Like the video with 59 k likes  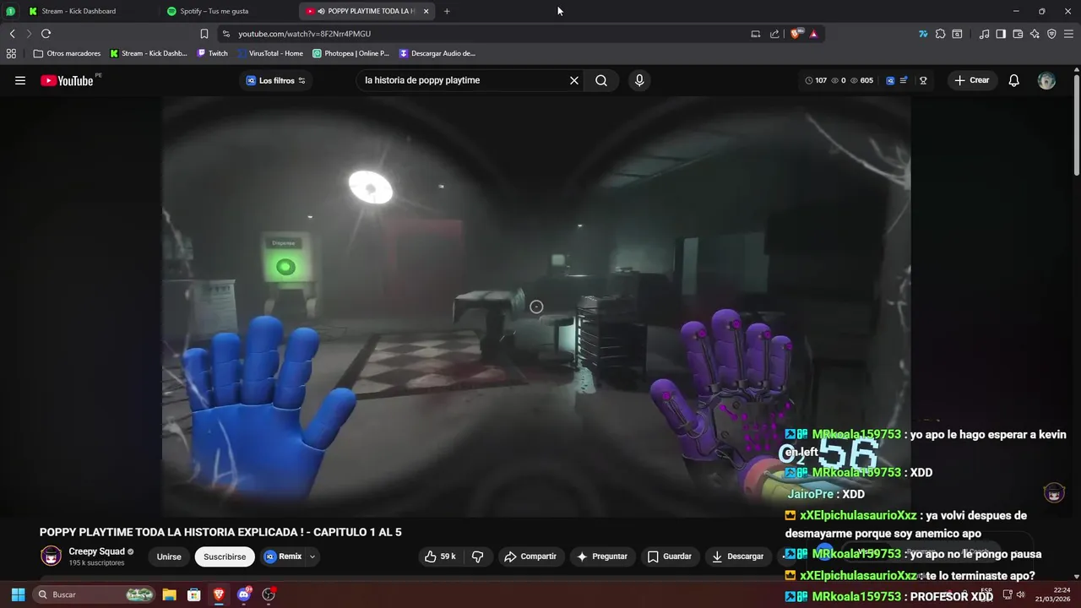440,556
